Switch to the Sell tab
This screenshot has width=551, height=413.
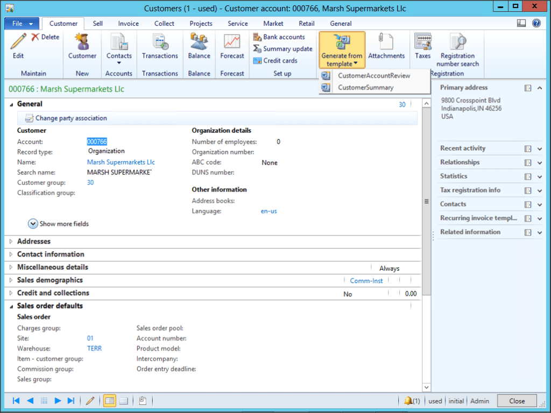pyautogui.click(x=98, y=23)
